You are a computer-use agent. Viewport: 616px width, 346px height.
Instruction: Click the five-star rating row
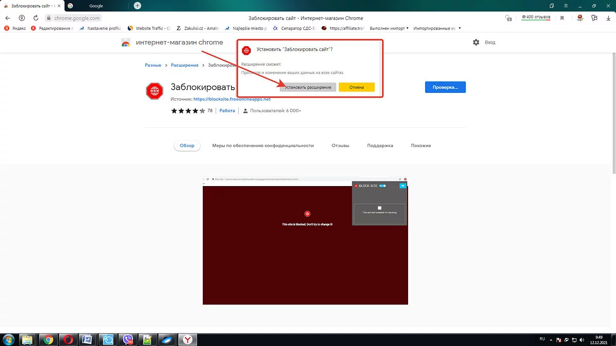[x=188, y=111]
